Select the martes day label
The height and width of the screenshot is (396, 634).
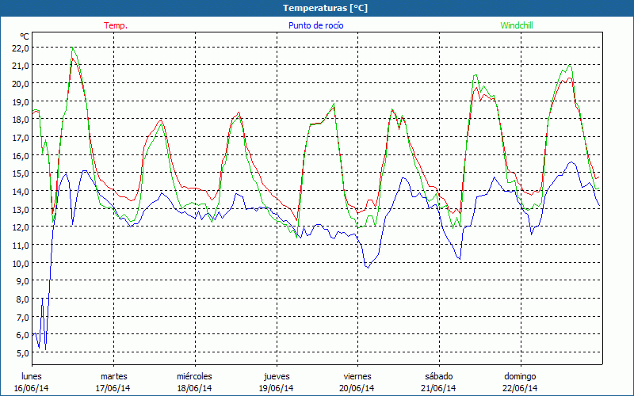(113, 376)
